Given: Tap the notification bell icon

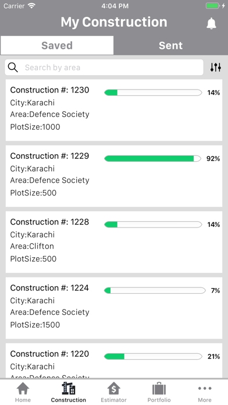Looking at the screenshot, I should click(211, 23).
